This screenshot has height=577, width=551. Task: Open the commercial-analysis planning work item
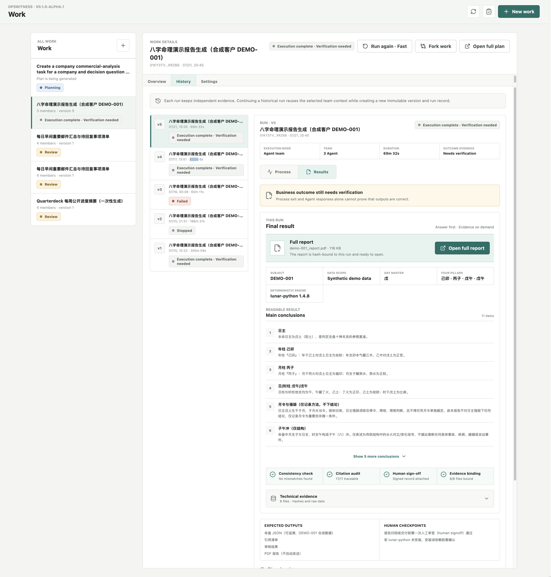(83, 77)
